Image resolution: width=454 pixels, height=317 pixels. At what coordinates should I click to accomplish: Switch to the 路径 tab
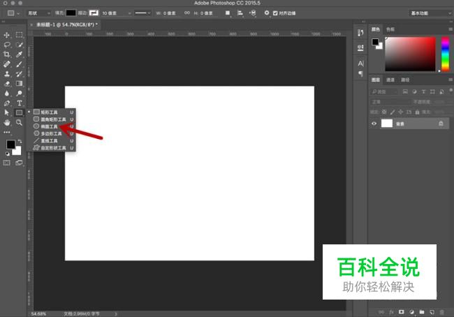point(405,80)
